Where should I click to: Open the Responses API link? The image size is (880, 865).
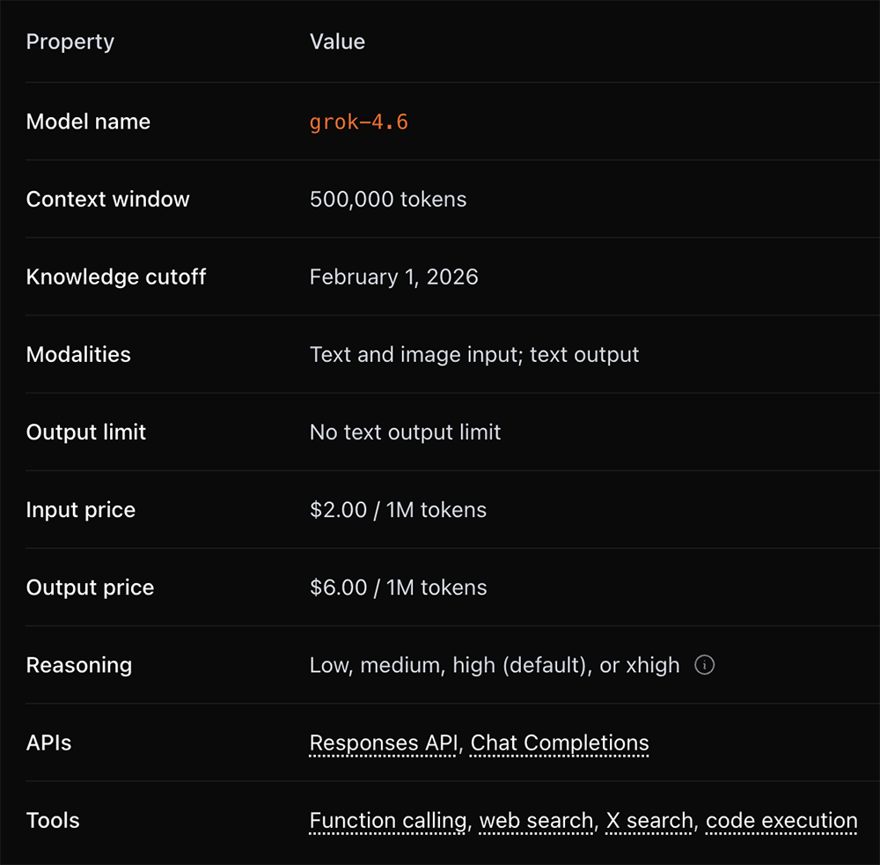tap(384, 743)
